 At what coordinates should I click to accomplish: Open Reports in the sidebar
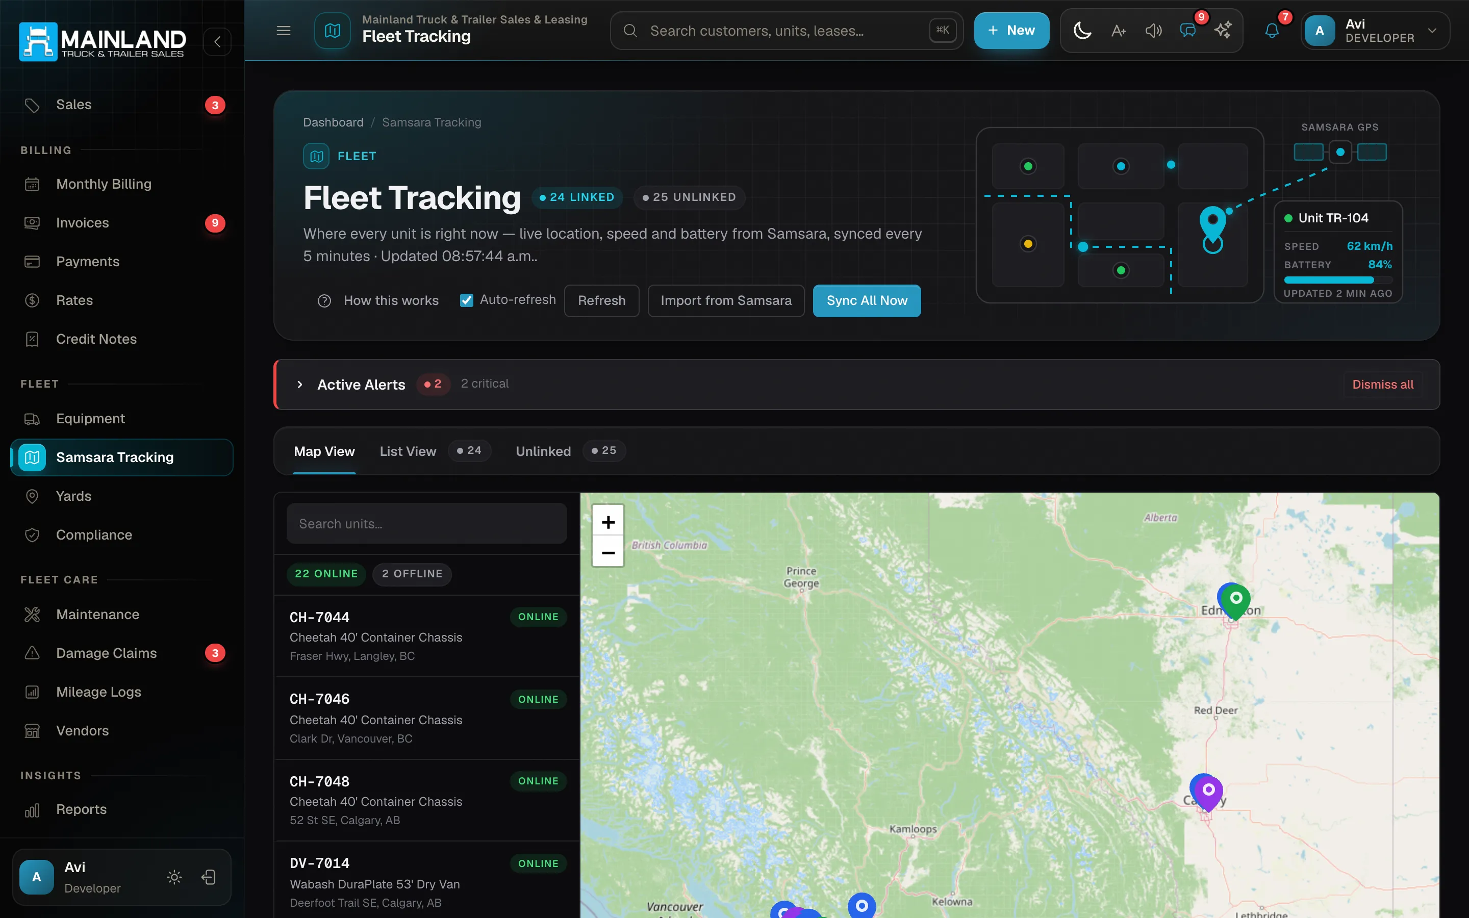pos(121,809)
